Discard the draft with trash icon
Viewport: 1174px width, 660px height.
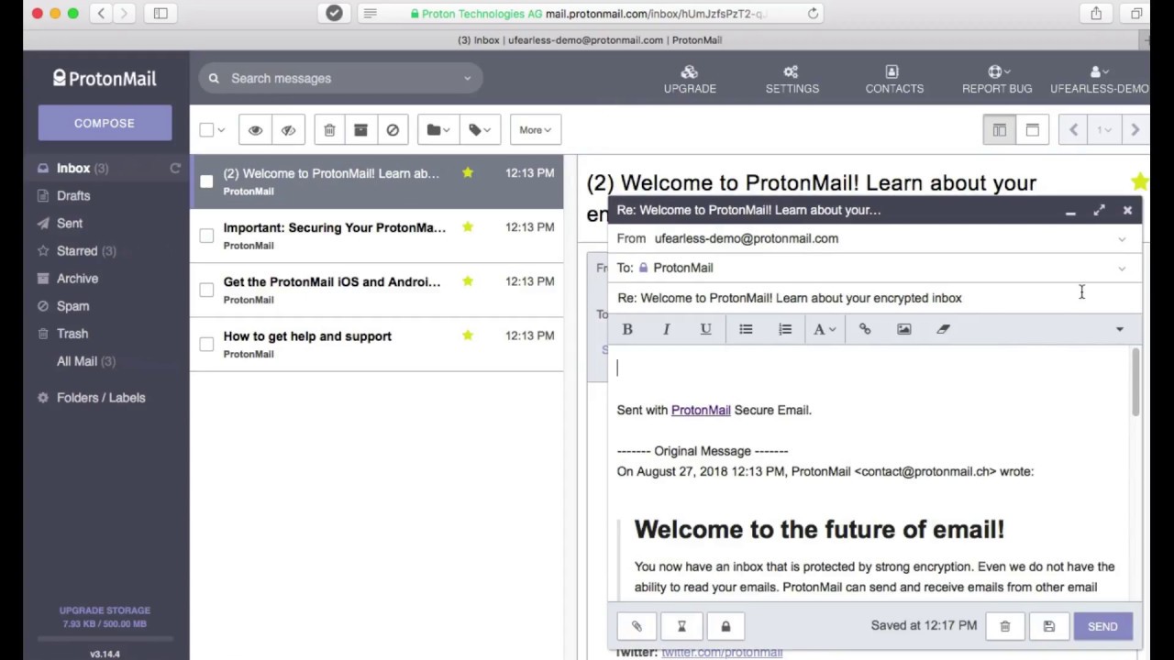1004,626
